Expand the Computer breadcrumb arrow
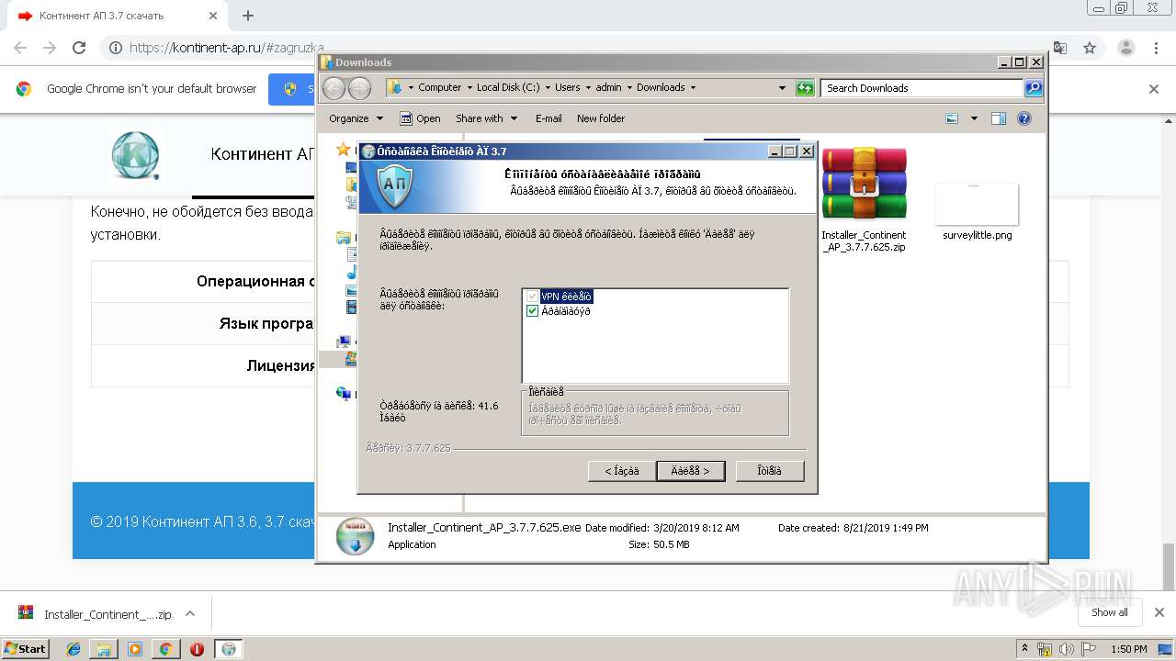The height and width of the screenshot is (661, 1176). tap(469, 88)
